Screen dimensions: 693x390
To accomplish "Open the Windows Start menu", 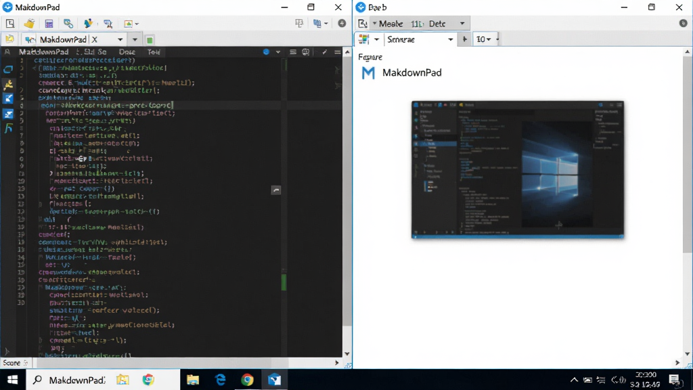I will (x=12, y=380).
